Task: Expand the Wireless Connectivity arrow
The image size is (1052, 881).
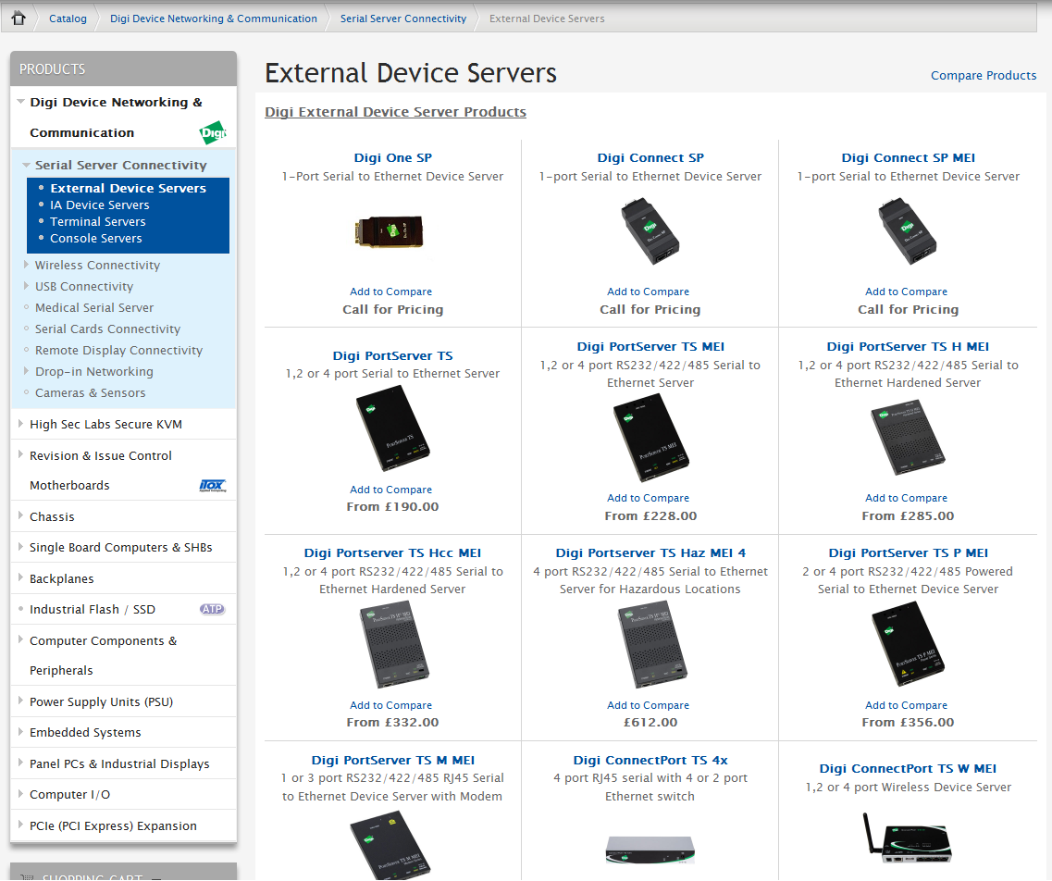Action: click(26, 265)
